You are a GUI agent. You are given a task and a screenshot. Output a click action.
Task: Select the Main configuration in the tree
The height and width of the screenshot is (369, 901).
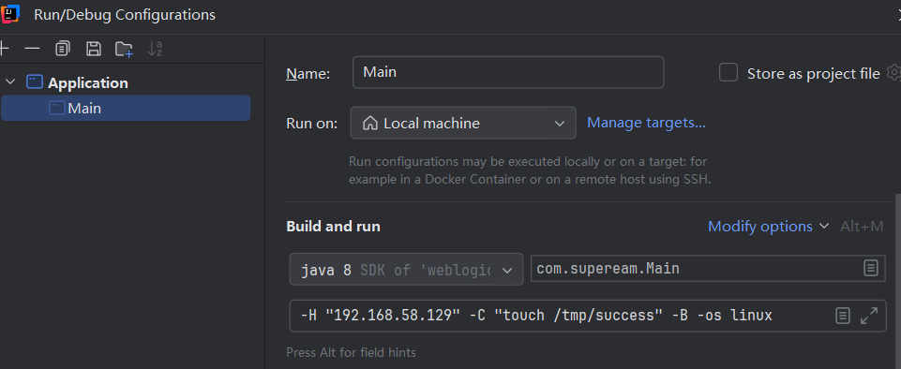(126, 108)
